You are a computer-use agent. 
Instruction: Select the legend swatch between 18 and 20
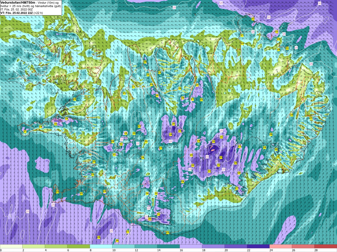(x=213, y=246)
